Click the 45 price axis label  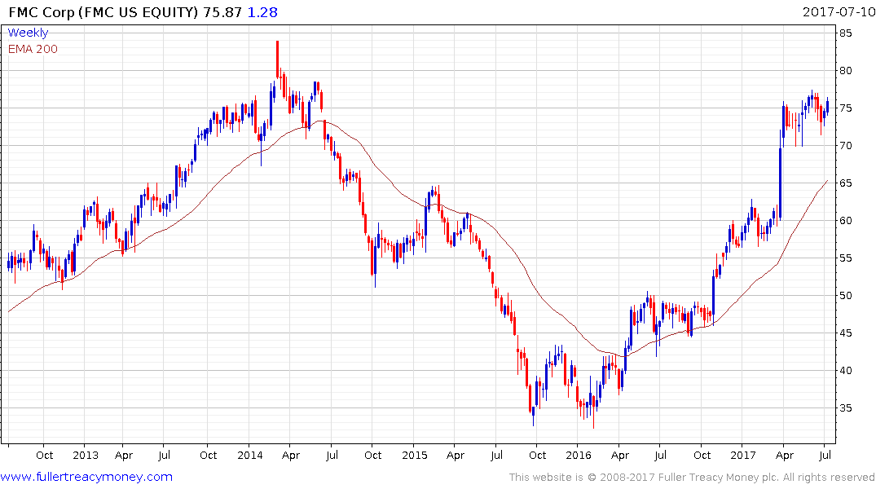[x=845, y=333]
